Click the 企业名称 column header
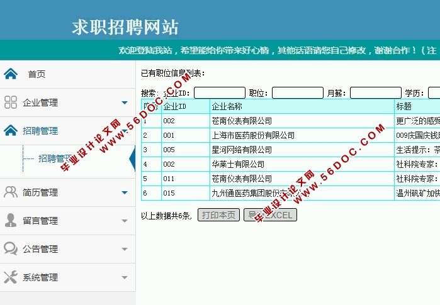The image size is (440, 305). pos(302,106)
